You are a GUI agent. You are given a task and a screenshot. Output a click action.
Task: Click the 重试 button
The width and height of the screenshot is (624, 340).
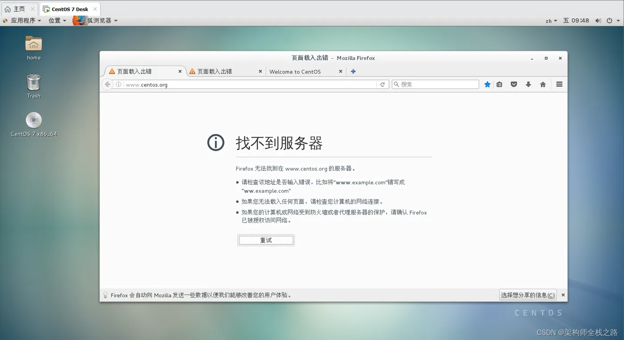pyautogui.click(x=266, y=240)
